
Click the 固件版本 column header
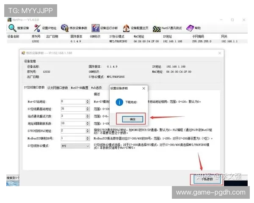(76, 37)
